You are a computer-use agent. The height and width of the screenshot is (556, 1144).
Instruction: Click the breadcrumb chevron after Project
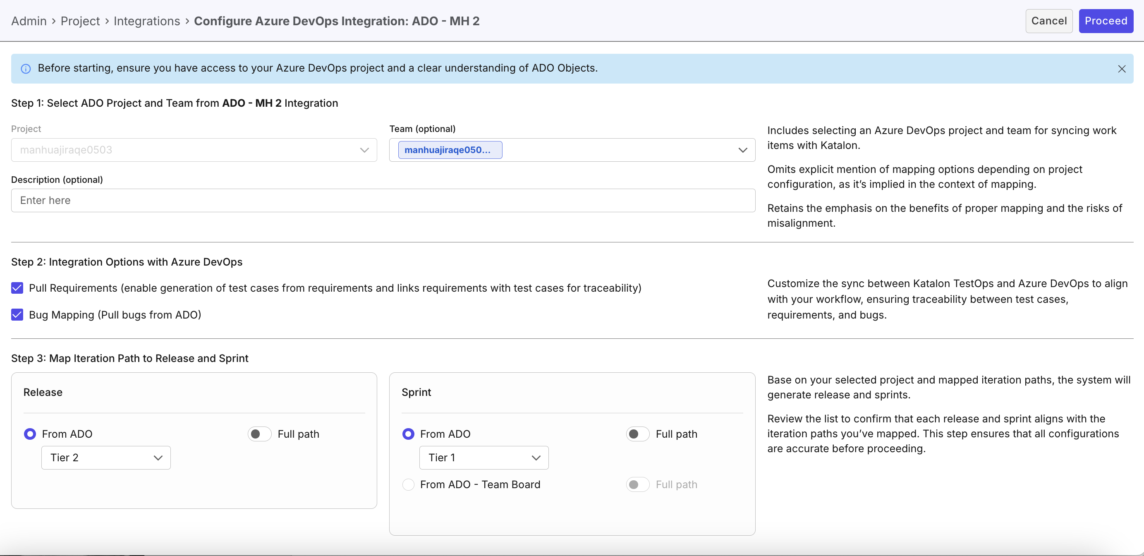click(107, 21)
